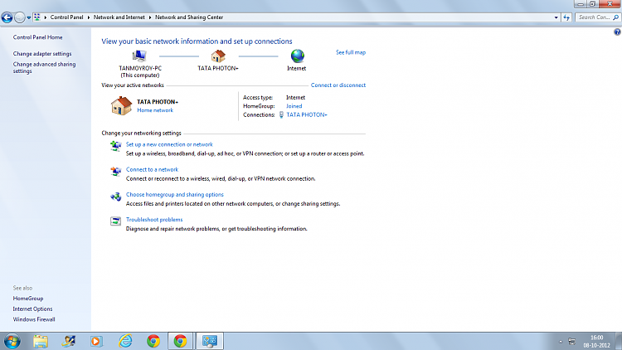
Task: Select Control Panel breadcrumb
Action: 66,17
